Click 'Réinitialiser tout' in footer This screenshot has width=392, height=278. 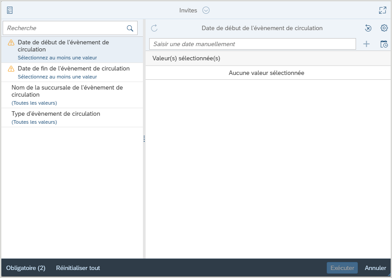tap(78, 268)
